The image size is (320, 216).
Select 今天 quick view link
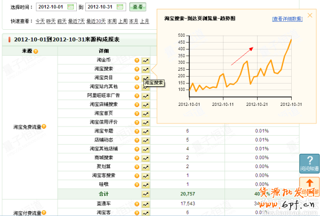point(40,21)
